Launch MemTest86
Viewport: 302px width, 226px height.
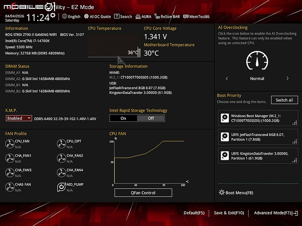point(196,17)
